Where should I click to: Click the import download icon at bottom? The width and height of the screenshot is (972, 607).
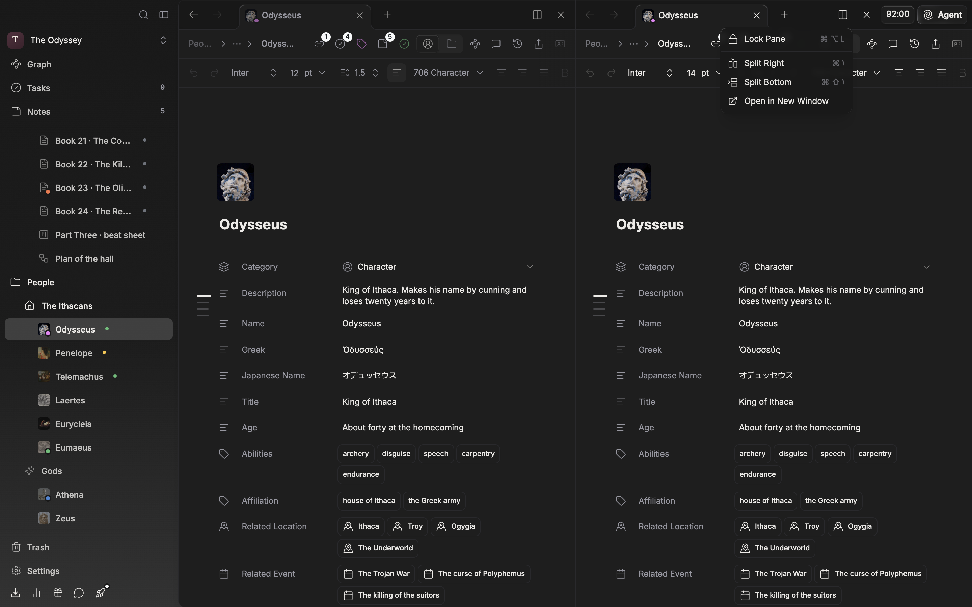point(15,592)
